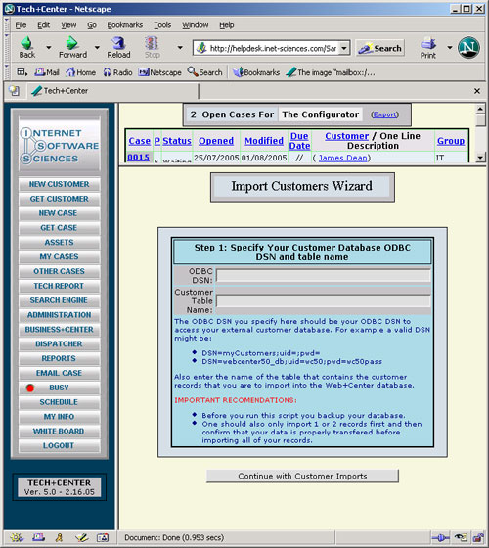Click the Search button beside URL bar
Image resolution: width=489 pixels, height=548 pixels.
point(380,48)
